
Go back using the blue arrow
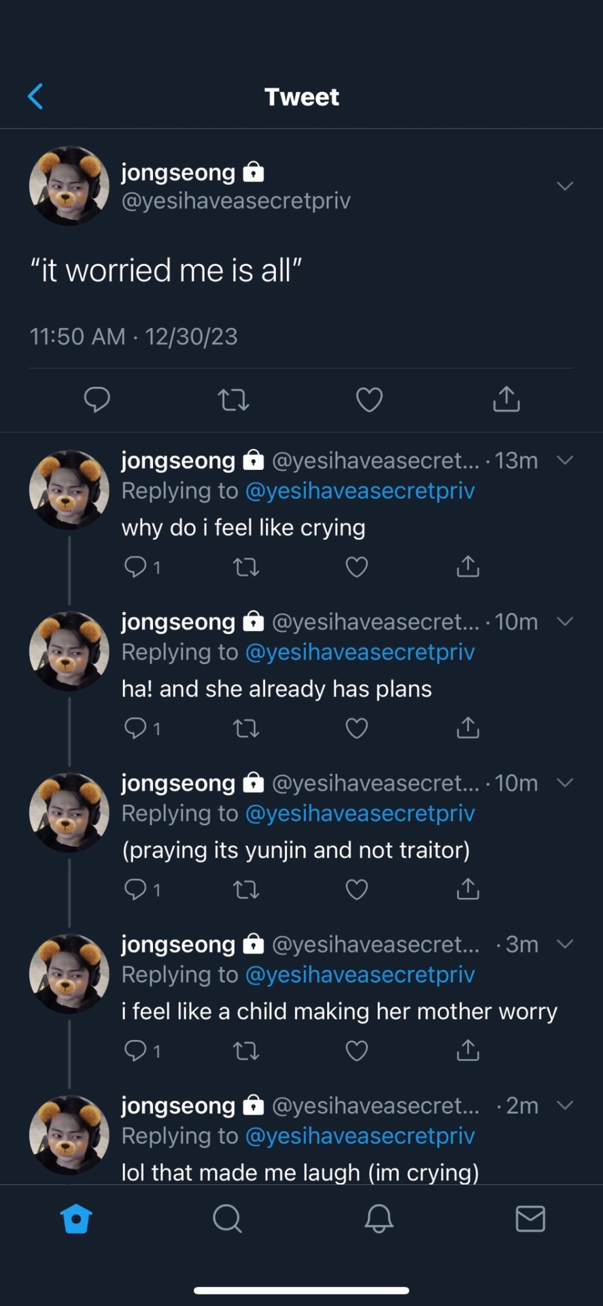pos(35,97)
